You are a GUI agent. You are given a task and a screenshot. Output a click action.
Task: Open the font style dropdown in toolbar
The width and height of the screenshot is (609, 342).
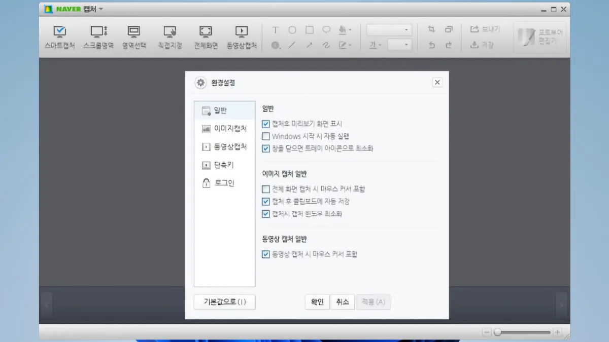(x=389, y=29)
